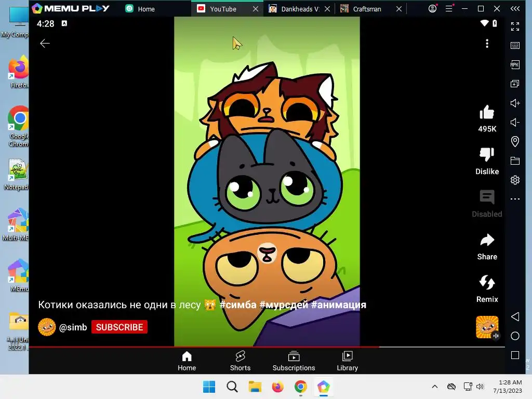Open multi-instance window icon in sidebar
The height and width of the screenshot is (399, 532).
[x=515, y=84]
